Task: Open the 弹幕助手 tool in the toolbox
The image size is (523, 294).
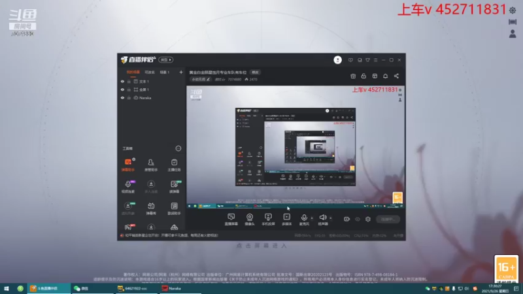Action: coord(127,165)
